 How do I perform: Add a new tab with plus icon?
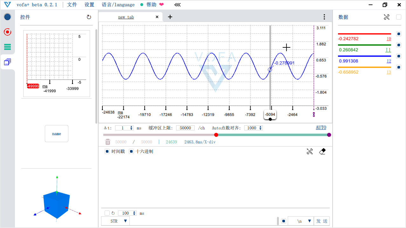tap(170, 17)
